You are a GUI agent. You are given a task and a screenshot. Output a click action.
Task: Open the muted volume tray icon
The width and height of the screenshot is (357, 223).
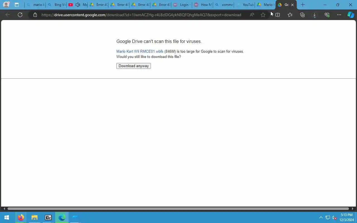click(334, 217)
